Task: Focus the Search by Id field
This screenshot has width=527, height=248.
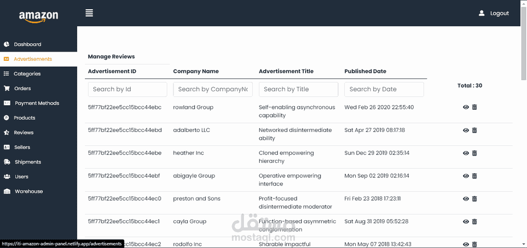Action: pos(128,89)
